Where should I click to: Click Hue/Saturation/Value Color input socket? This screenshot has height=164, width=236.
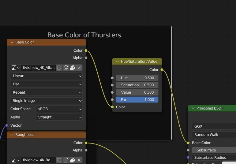coord(112,107)
